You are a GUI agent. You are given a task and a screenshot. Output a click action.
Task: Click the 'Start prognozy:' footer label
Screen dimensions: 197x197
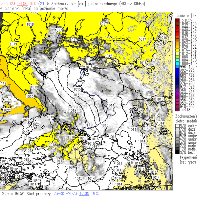[x=39, y=194]
